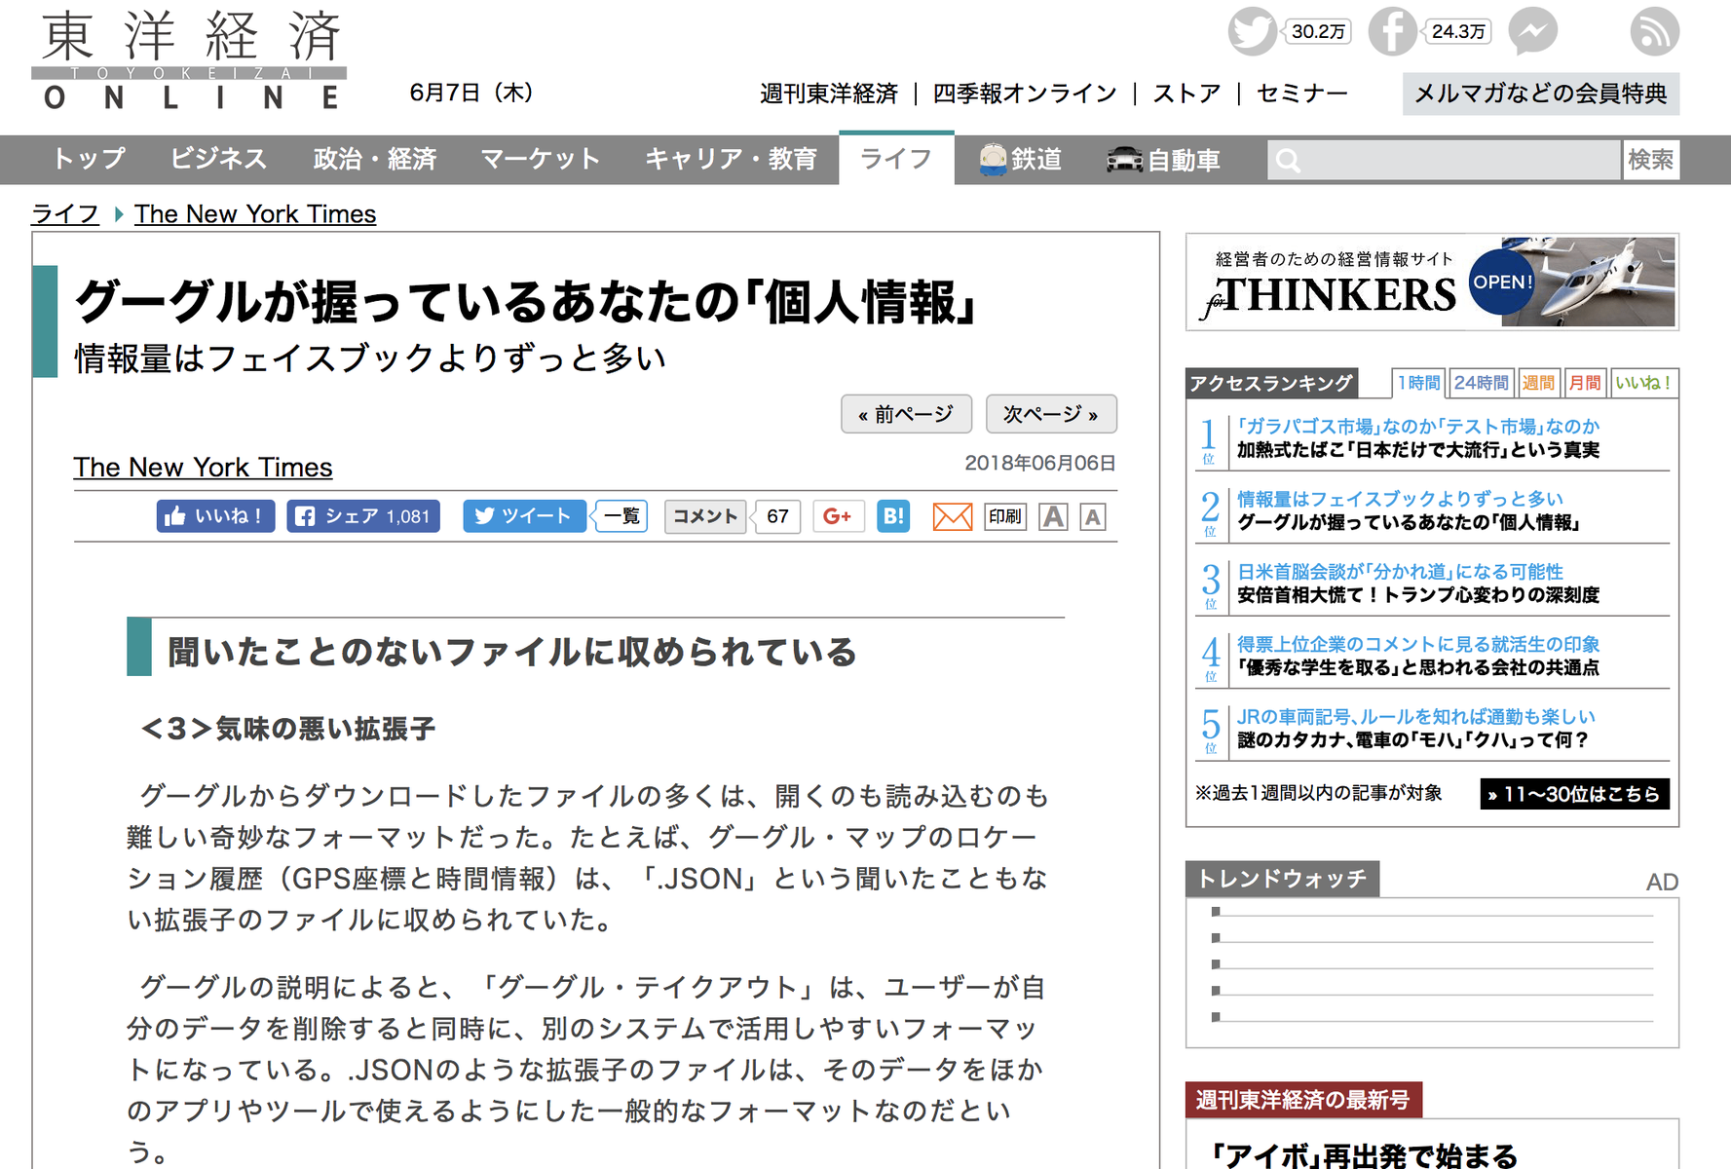Open the Facebook icon in header
The width and height of the screenshot is (1731, 1169).
pos(1392,31)
